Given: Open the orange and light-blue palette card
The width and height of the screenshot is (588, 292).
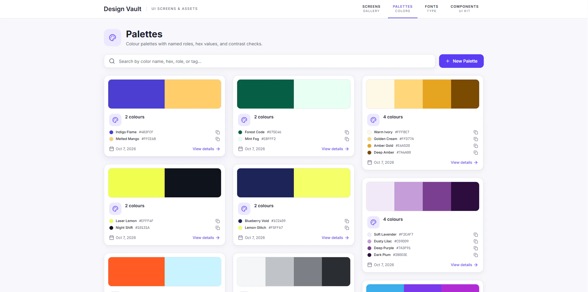Looking at the screenshot, I should coord(165,273).
